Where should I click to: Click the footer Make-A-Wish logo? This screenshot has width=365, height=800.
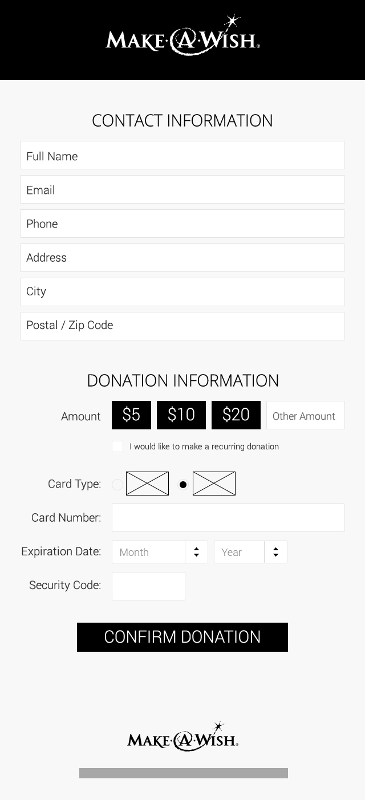(182, 737)
